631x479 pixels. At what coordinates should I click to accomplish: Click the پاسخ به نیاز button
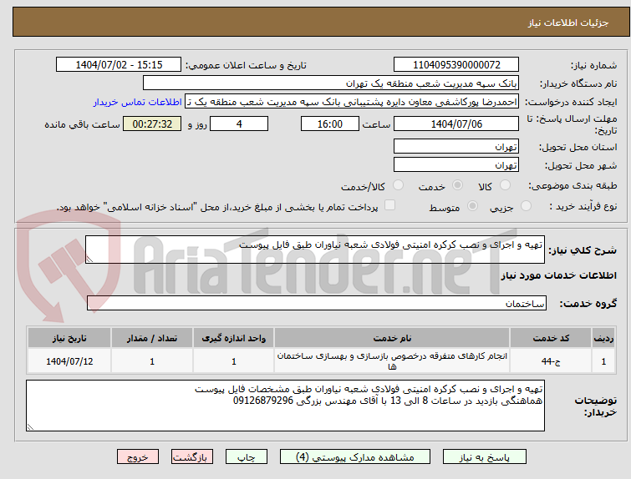(485, 457)
